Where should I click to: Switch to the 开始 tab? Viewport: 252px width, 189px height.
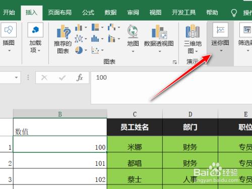click(x=9, y=13)
